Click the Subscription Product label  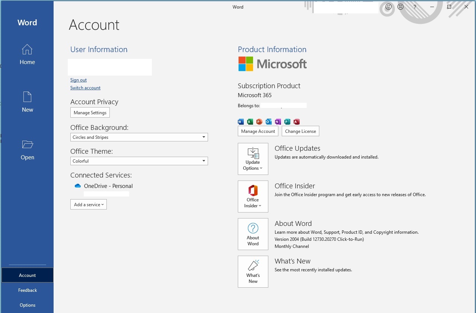tap(269, 86)
